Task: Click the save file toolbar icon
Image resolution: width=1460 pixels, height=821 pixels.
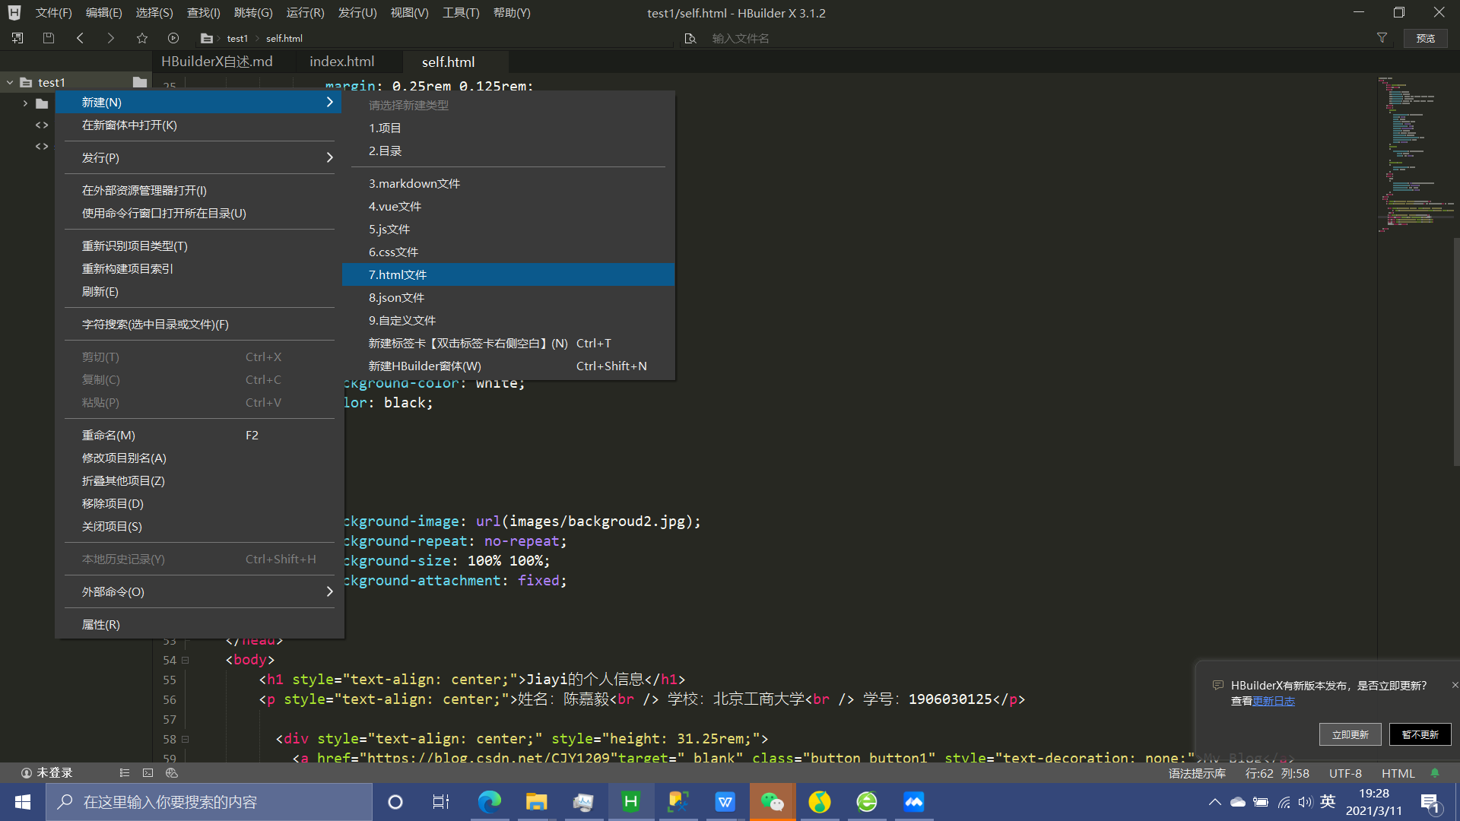Action: (x=49, y=38)
